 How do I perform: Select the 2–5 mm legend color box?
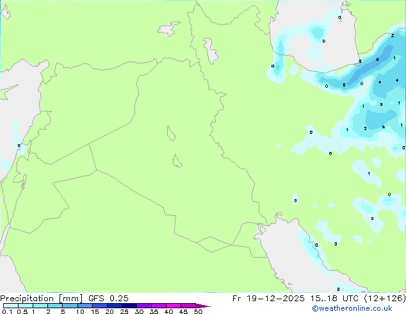tap(55, 306)
